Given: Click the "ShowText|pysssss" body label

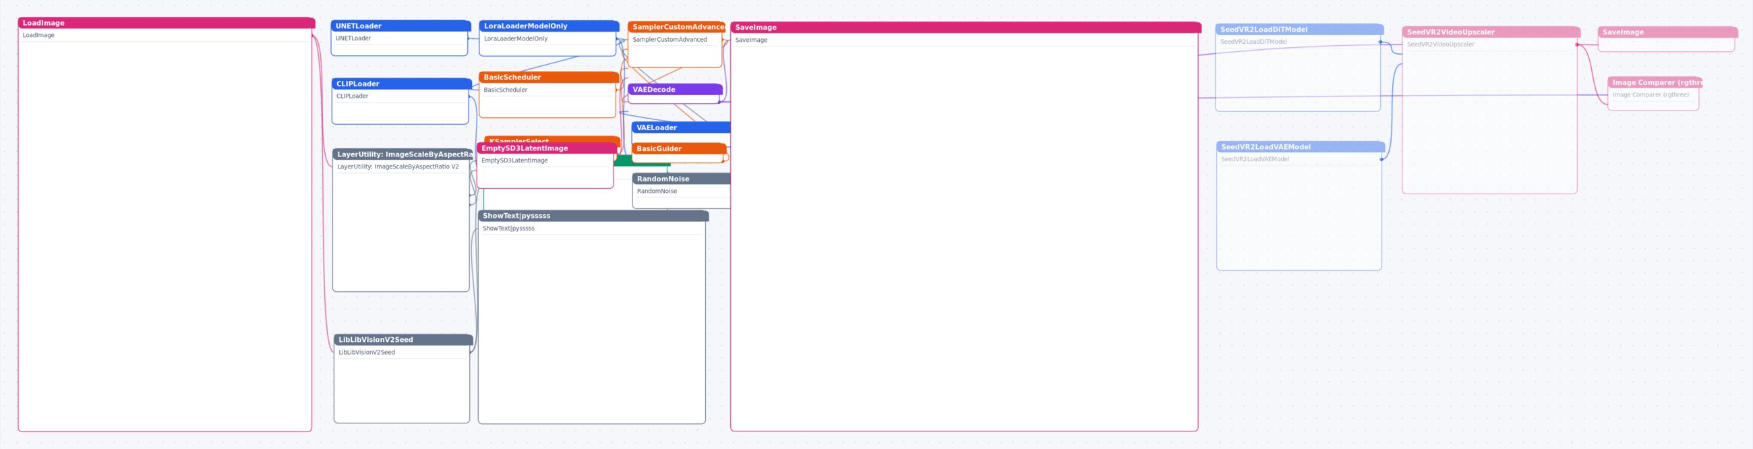Looking at the screenshot, I should click(x=508, y=229).
